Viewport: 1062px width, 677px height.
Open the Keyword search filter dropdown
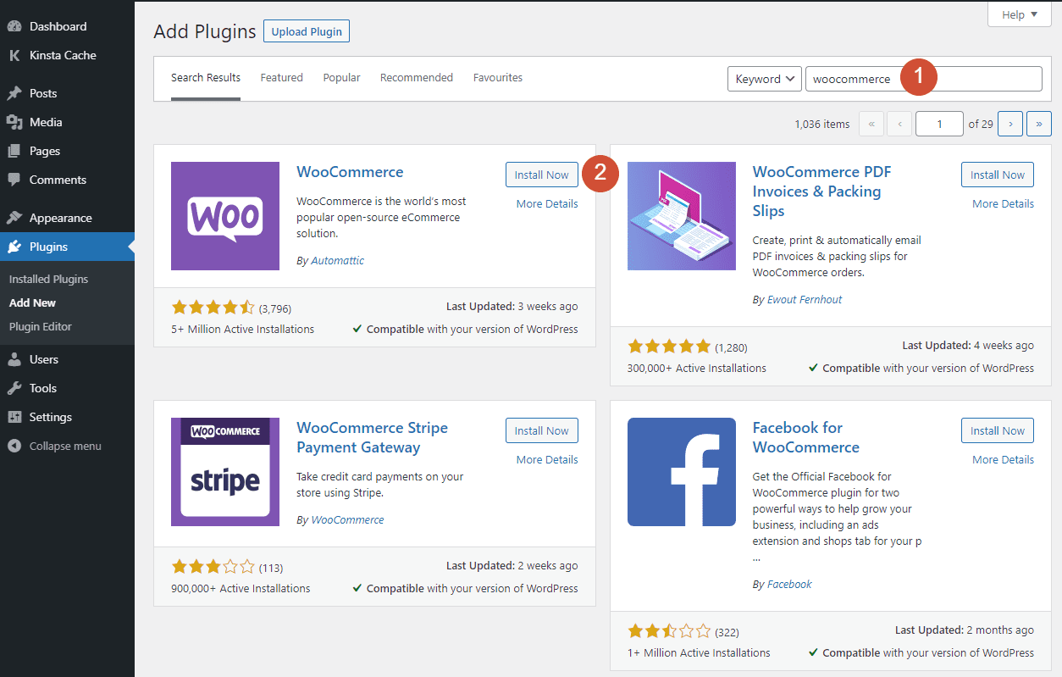tap(764, 78)
